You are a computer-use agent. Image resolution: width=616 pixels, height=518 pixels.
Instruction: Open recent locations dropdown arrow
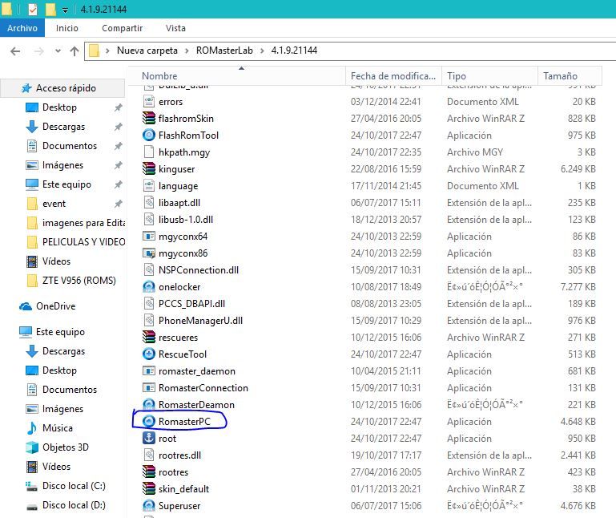pos(58,51)
